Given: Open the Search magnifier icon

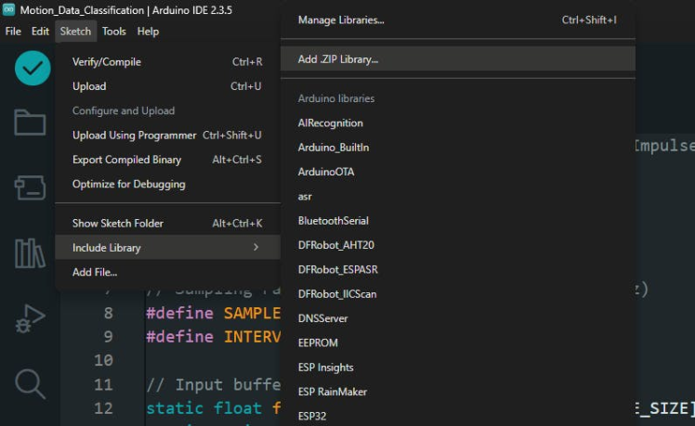Looking at the screenshot, I should (x=30, y=383).
